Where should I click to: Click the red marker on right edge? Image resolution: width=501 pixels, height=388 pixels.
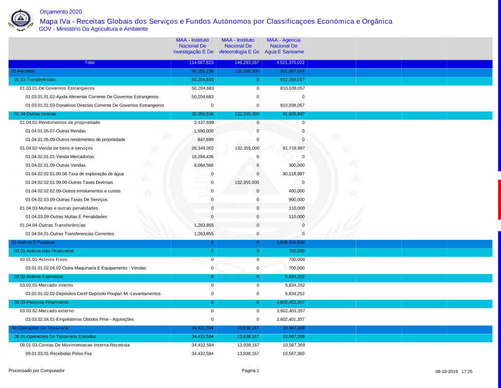point(499,199)
